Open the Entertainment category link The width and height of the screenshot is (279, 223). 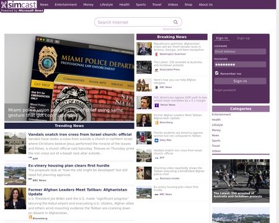click(x=221, y=115)
